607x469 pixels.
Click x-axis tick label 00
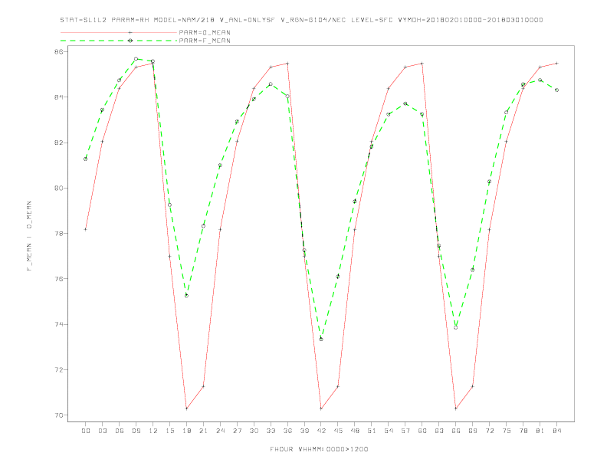(x=86, y=431)
